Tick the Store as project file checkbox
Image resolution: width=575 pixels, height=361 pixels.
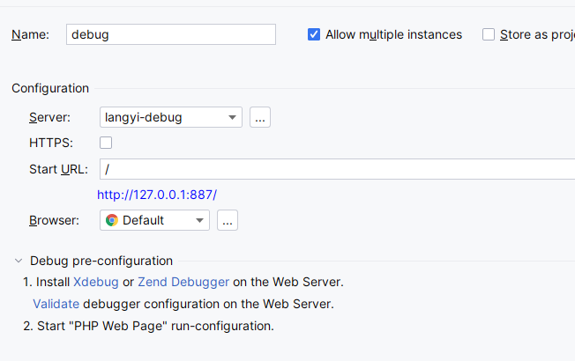pos(489,34)
